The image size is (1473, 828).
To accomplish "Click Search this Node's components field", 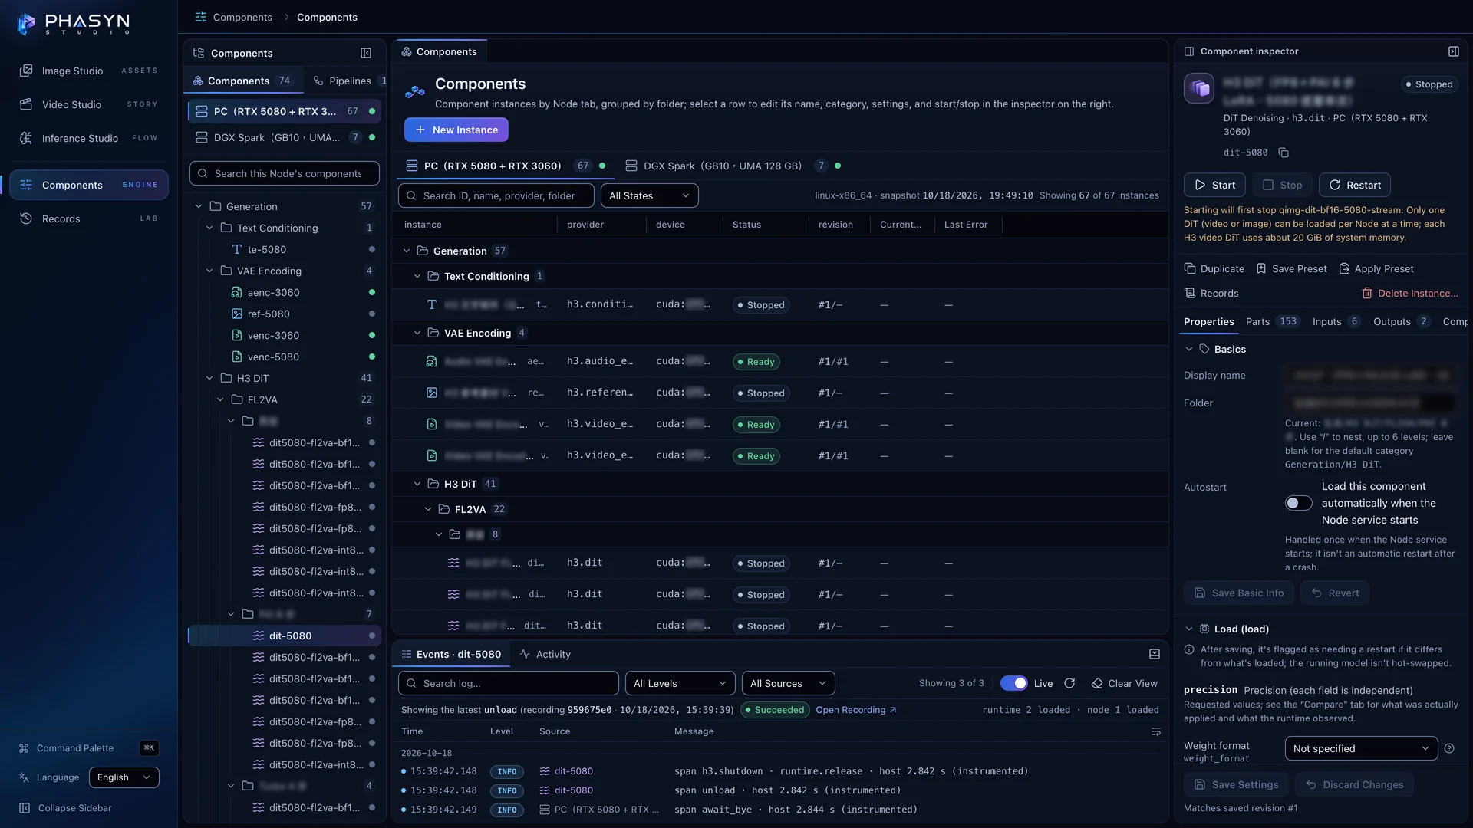I will (285, 173).
